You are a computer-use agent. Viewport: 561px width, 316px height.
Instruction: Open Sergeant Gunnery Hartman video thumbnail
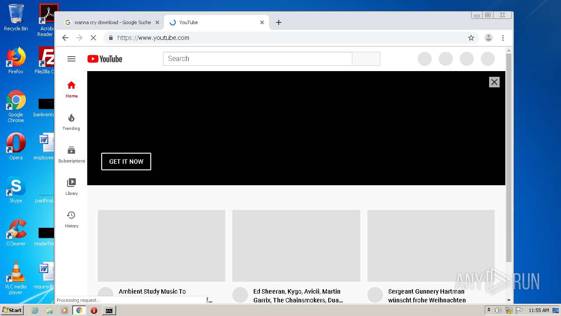coord(431,245)
